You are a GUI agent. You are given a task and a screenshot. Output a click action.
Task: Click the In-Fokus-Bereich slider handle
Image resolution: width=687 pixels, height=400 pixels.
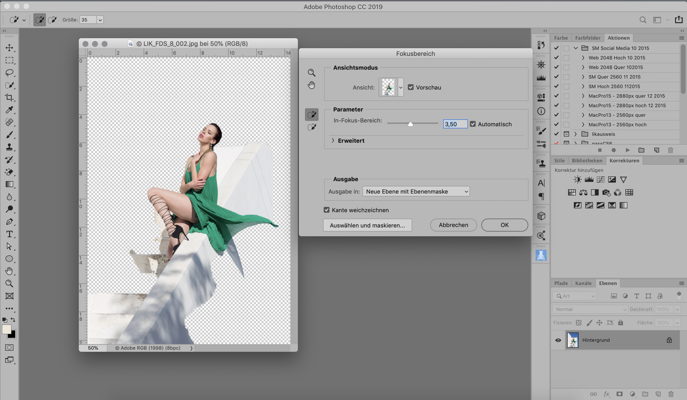coord(410,124)
